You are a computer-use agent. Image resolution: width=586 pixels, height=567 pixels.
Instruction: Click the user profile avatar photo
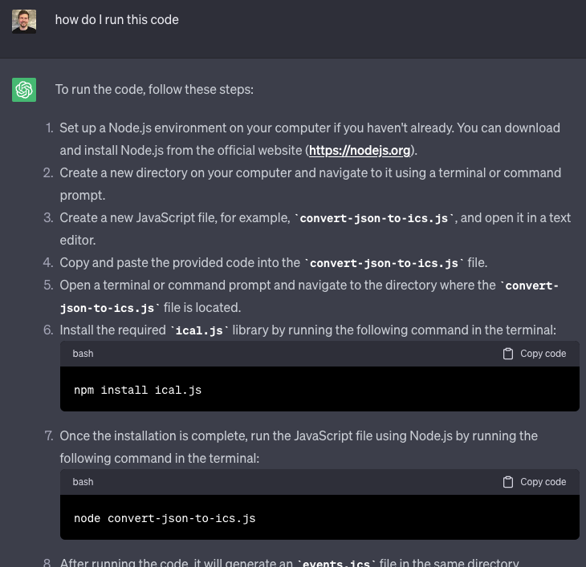coord(24,22)
